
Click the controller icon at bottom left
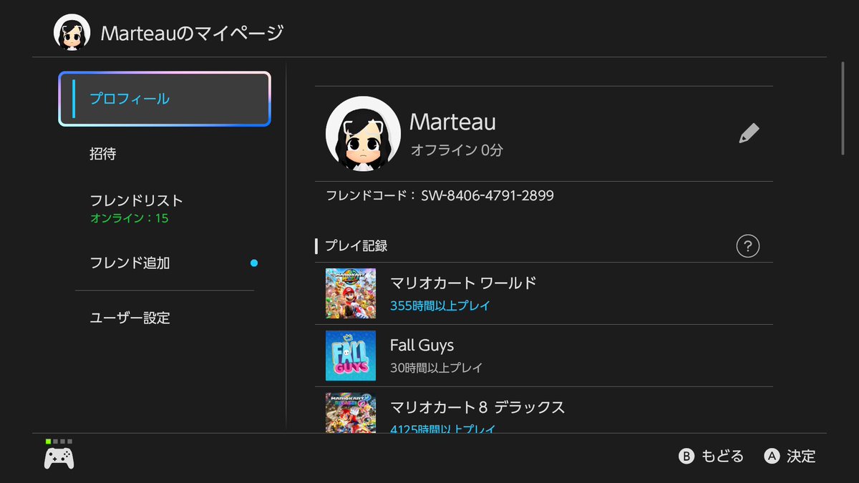59,458
